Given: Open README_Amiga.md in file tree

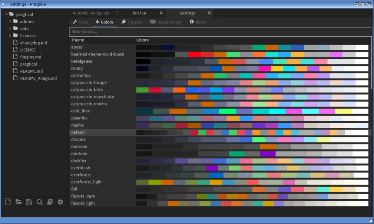Looking at the screenshot, I should 38,78.
